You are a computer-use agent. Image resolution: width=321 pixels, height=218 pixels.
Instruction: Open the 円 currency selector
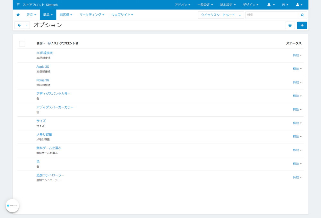coord(285,5)
